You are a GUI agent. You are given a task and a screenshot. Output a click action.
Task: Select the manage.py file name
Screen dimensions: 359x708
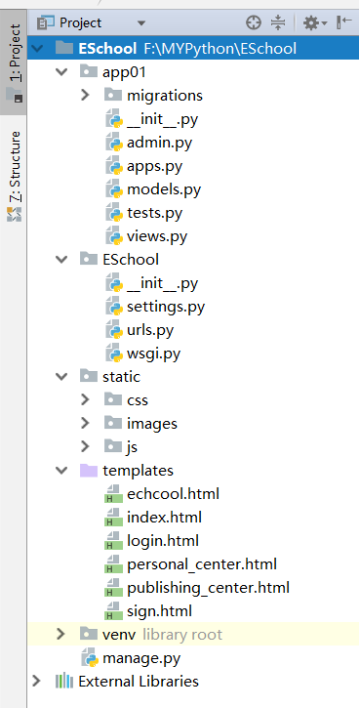coord(141,658)
